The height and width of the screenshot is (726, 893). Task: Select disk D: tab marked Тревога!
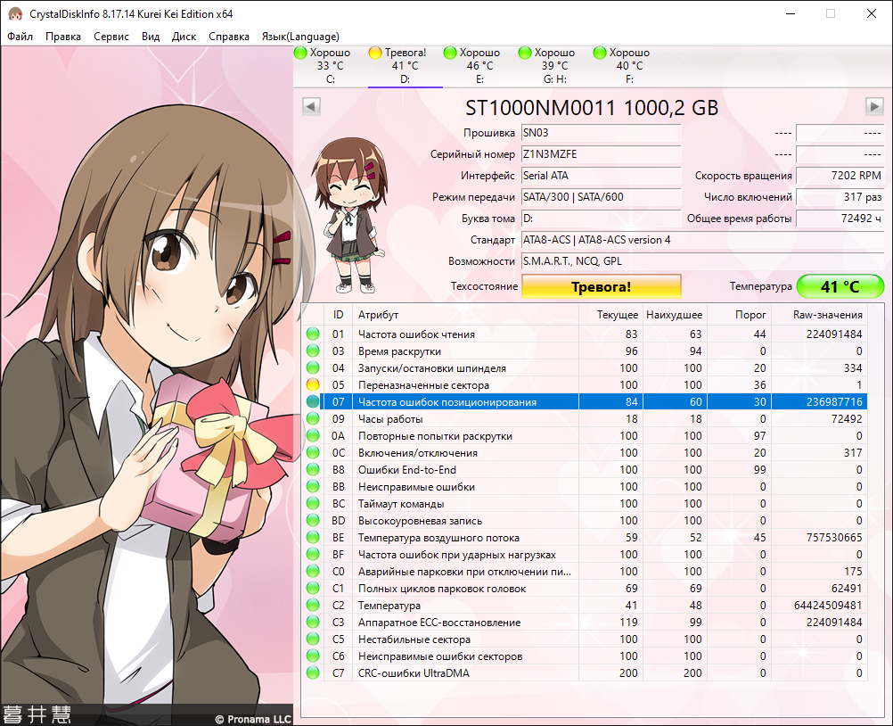click(x=405, y=66)
